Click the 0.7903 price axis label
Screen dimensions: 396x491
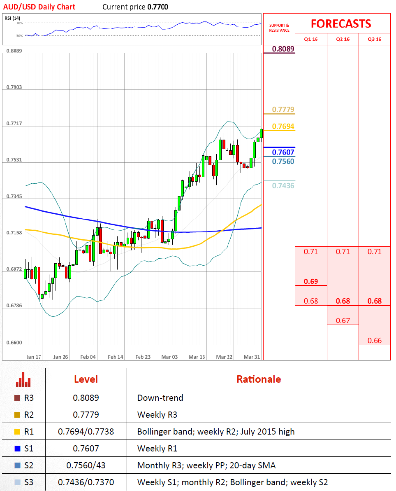(14, 87)
